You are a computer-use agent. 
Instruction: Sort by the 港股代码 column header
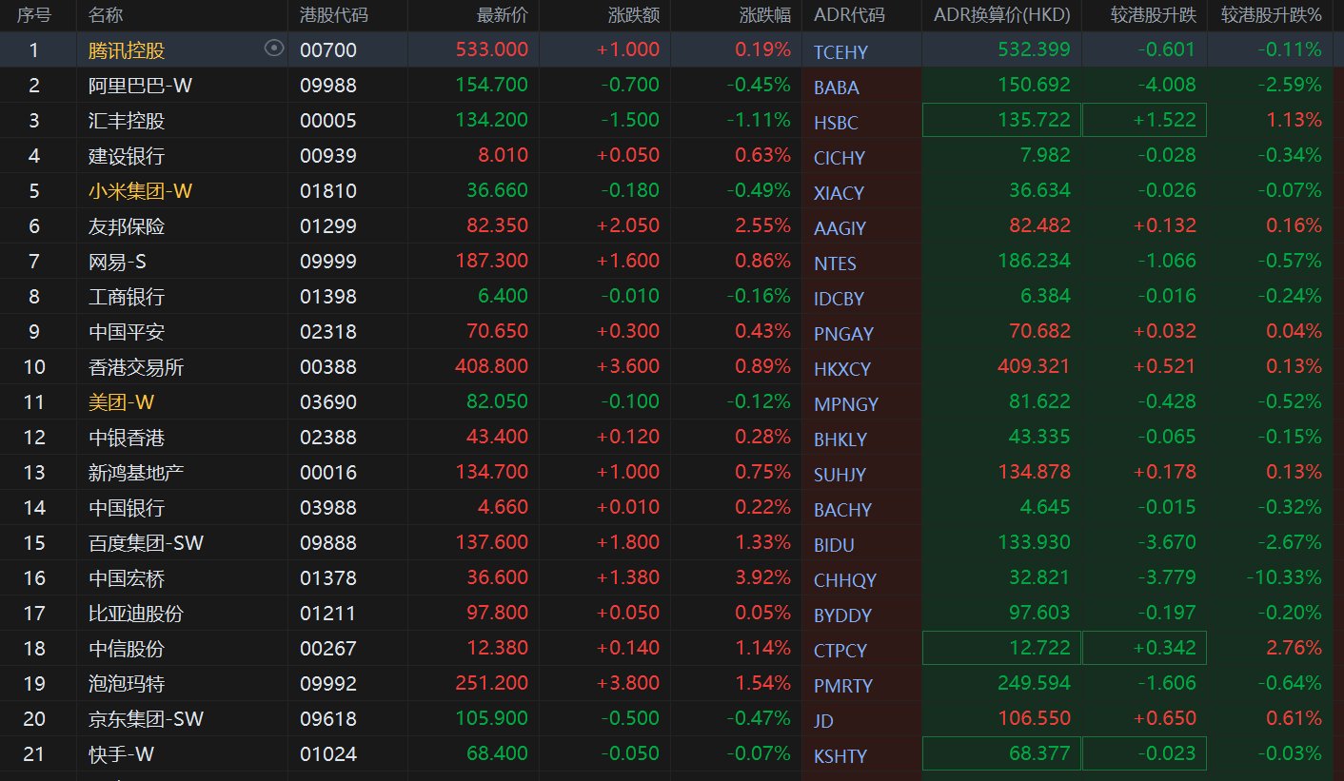334,15
